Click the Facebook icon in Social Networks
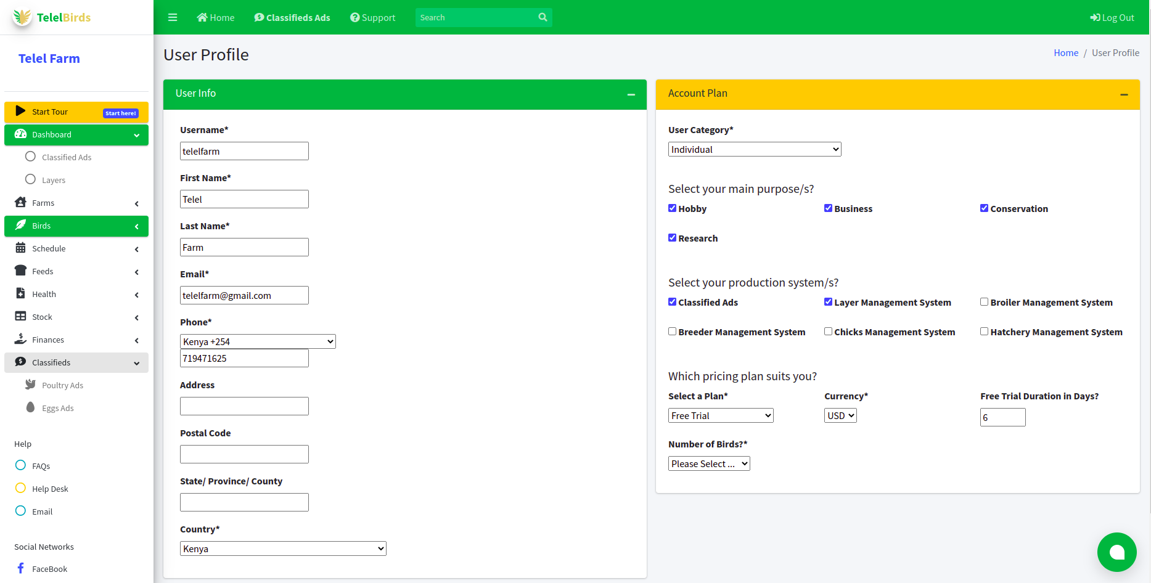The width and height of the screenshot is (1151, 583). pyautogui.click(x=20, y=568)
